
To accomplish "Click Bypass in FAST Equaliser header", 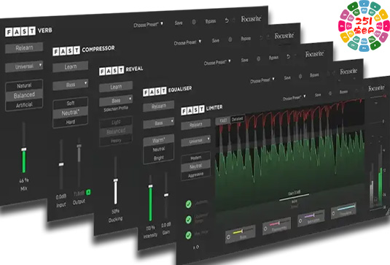I will click(314, 75).
